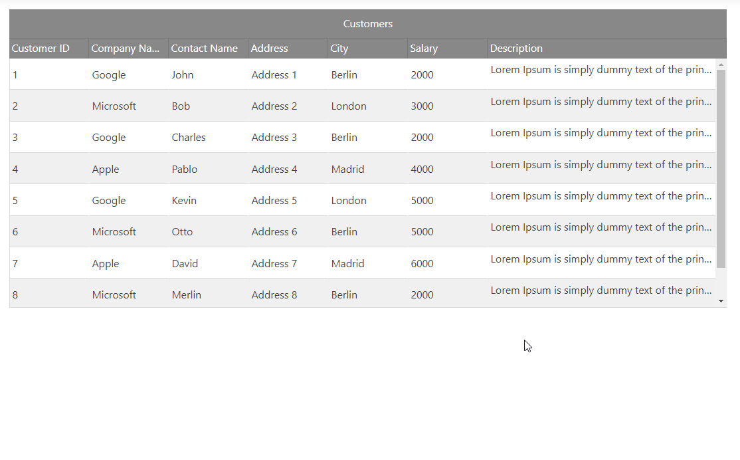Select the John contact name cell
Image resolution: width=740 pixels, height=460 pixels.
[x=183, y=75]
